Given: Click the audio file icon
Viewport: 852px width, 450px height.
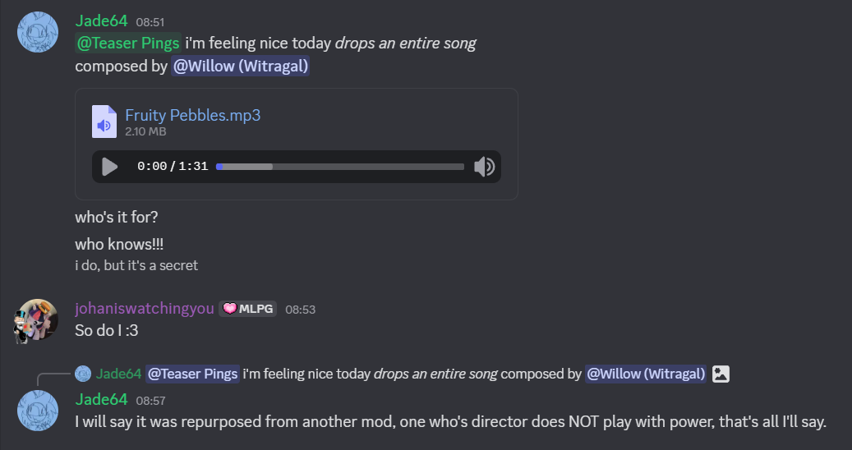Looking at the screenshot, I should (104, 122).
